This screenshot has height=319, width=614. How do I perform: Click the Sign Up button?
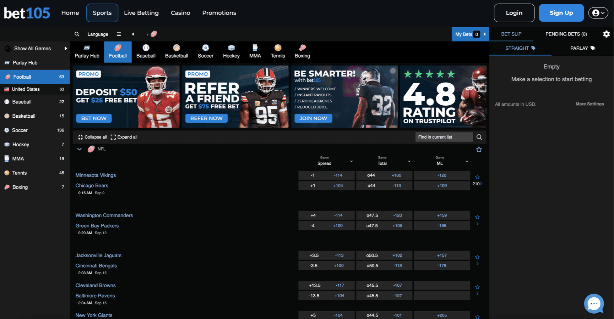(x=561, y=13)
